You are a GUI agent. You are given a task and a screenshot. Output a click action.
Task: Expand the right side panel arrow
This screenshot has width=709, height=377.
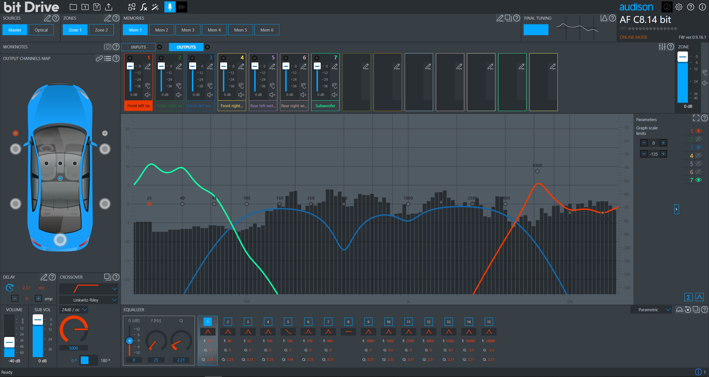[x=677, y=209]
